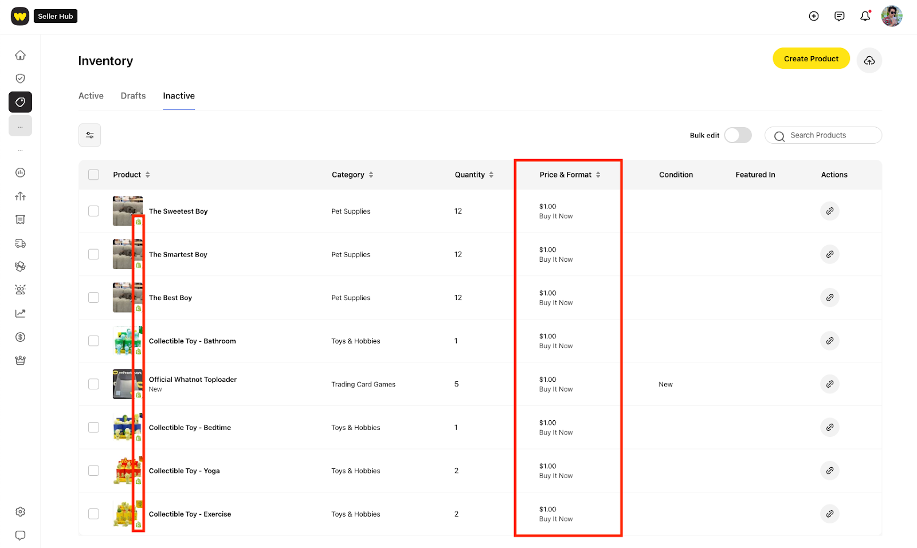917x548 pixels.
Task: Enable the Bulk edit toggle
Action: [738, 135]
